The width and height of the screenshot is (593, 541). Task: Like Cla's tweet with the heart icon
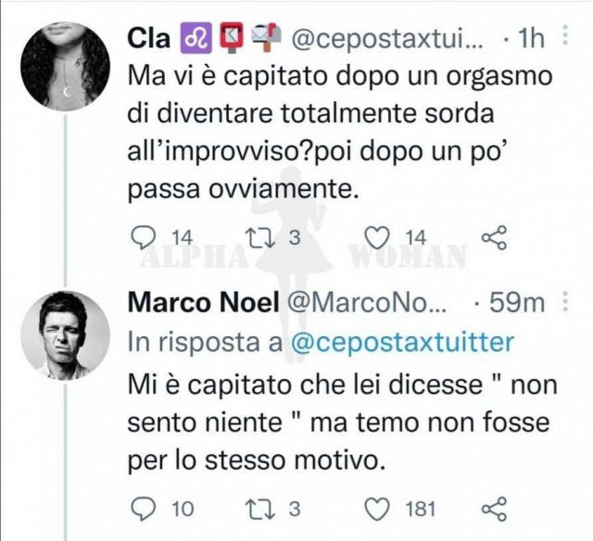[377, 239]
